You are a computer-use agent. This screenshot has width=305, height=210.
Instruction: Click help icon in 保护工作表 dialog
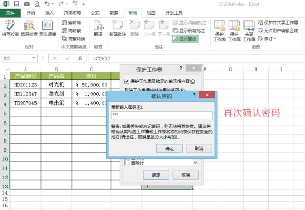[x=181, y=68]
